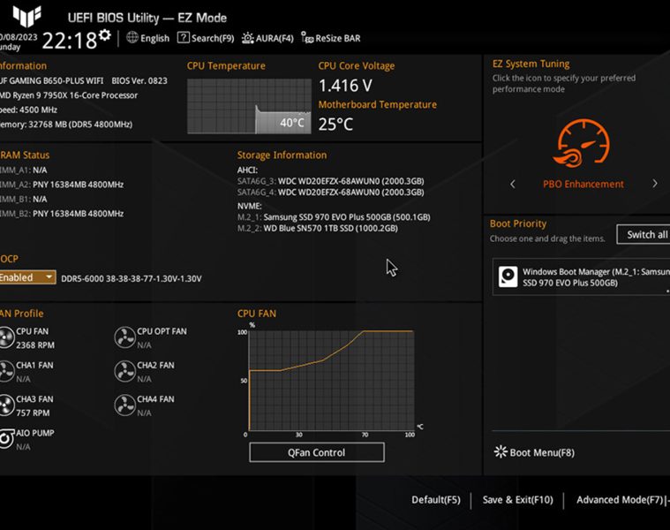
Task: Select the CHA3 FAN icon
Action: tap(6, 405)
